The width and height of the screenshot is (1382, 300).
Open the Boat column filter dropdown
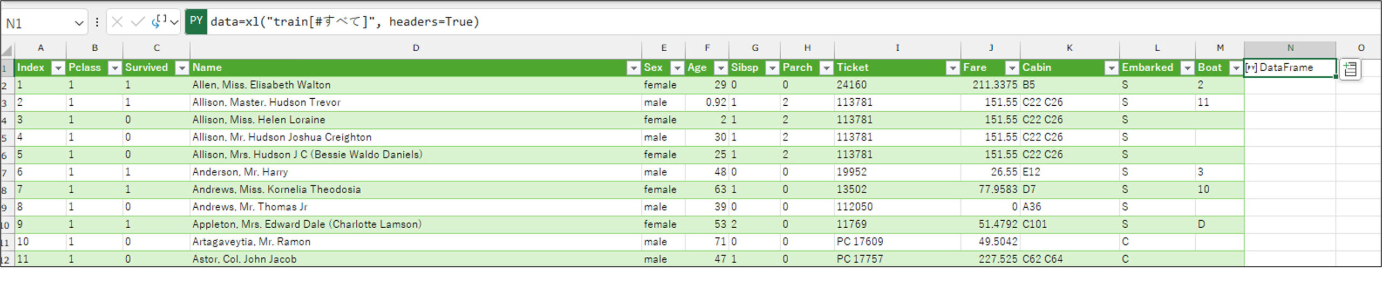pos(1236,68)
